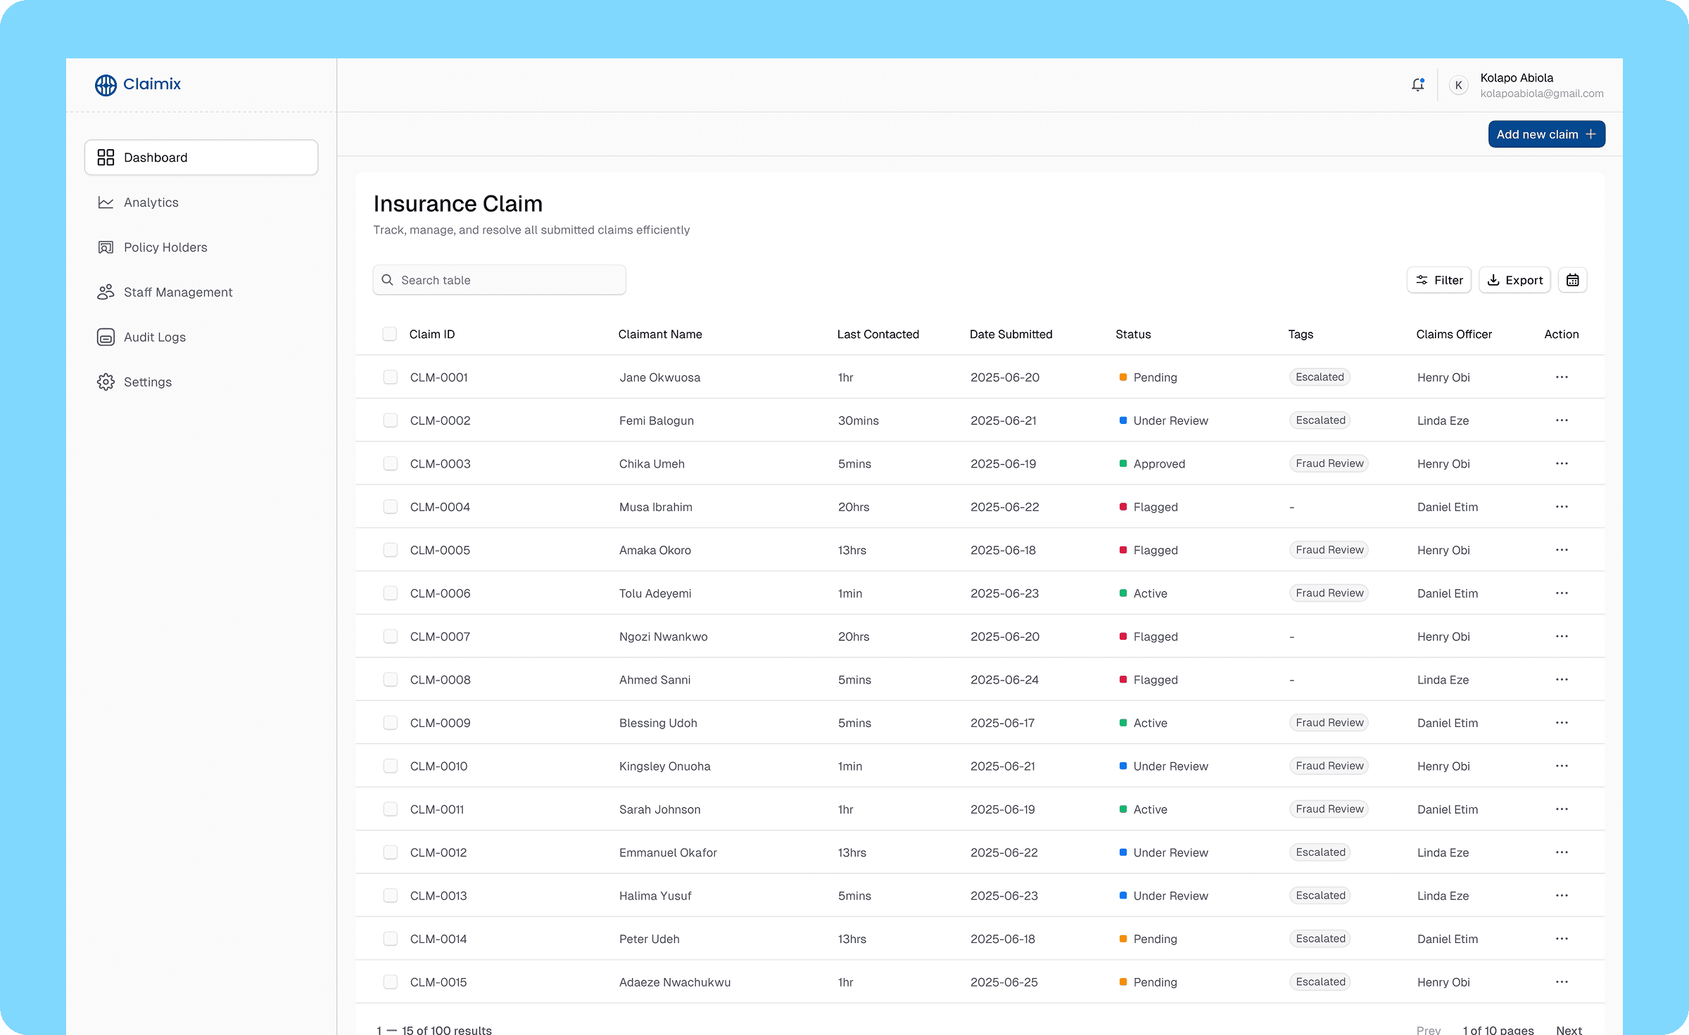Select the Dashboard sidebar item
This screenshot has height=1035, width=1689.
[x=201, y=157]
